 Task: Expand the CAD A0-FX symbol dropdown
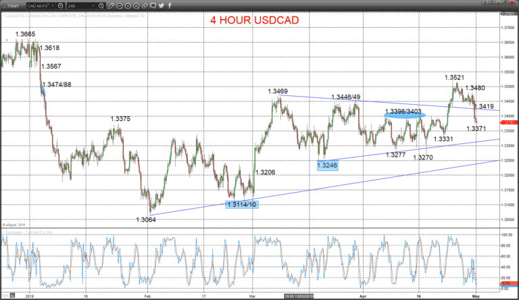(x=53, y=5)
